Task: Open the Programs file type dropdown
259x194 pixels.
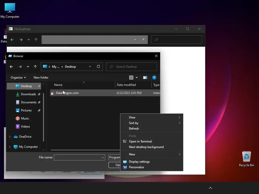Action: coord(114,157)
